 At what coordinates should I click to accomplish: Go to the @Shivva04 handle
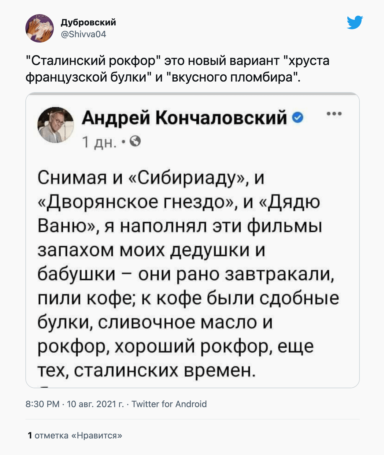(83, 34)
